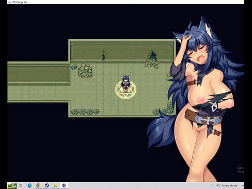This screenshot has width=252, height=189.
Task: Click the large bush in upper-left room
Action: pos(85,71)
